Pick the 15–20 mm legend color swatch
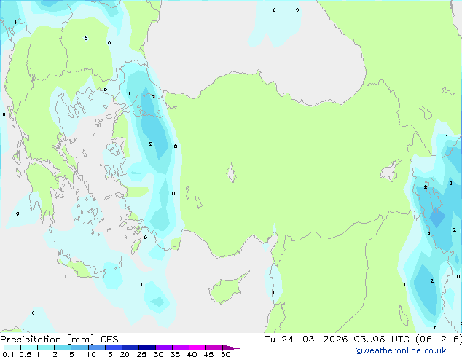 click(114, 348)
